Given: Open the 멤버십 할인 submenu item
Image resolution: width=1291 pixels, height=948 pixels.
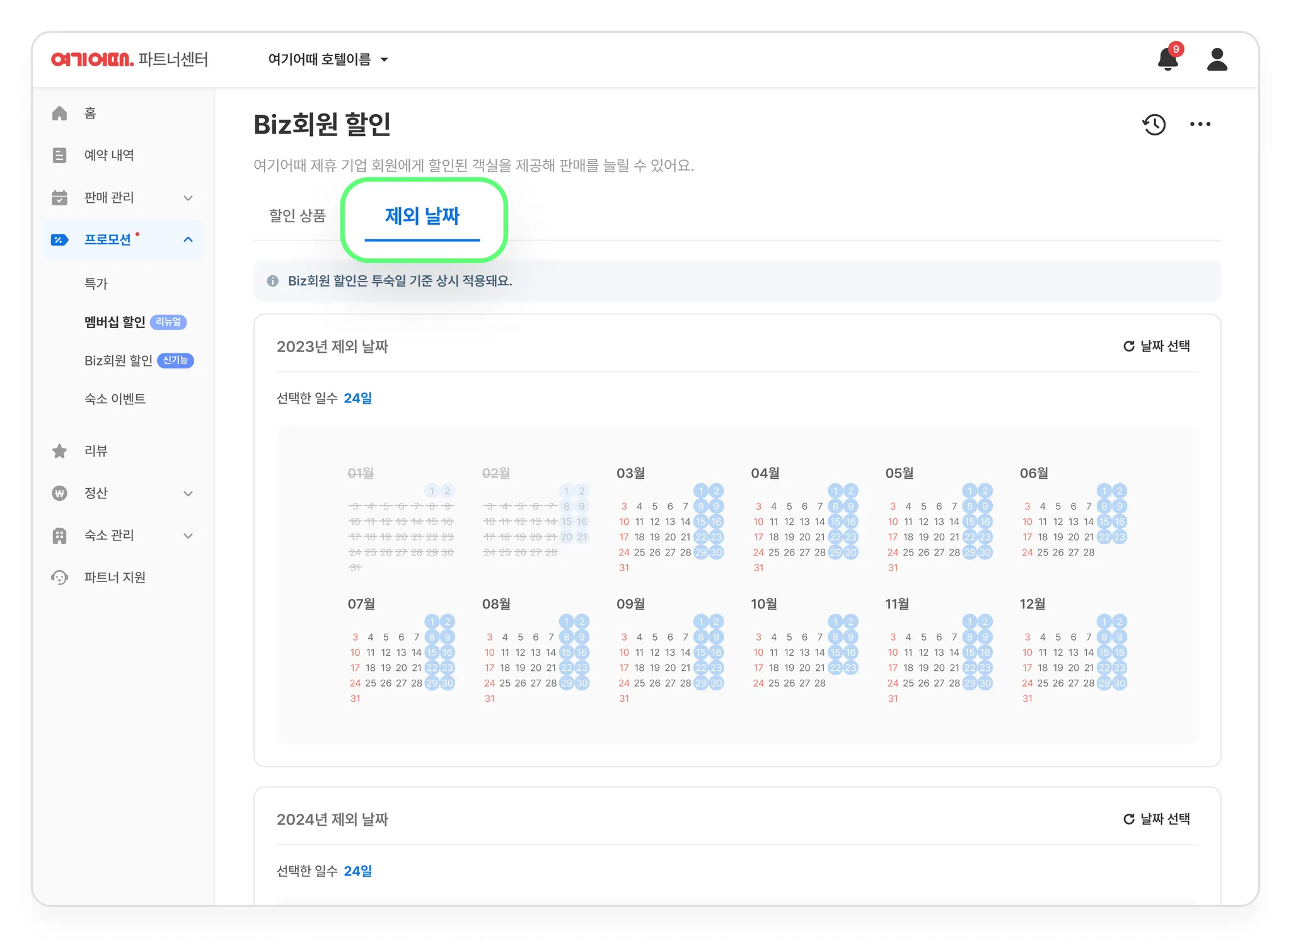Looking at the screenshot, I should [x=115, y=322].
